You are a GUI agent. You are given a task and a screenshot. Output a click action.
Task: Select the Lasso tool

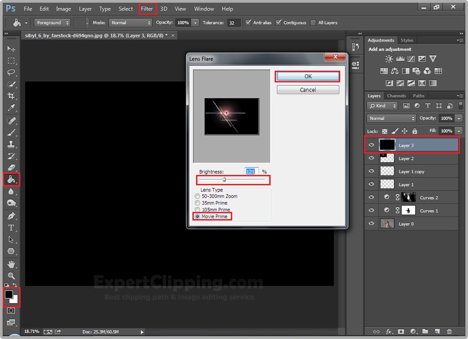click(11, 72)
